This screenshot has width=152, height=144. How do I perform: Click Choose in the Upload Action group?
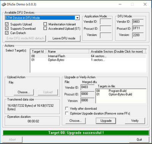coord(24,92)
